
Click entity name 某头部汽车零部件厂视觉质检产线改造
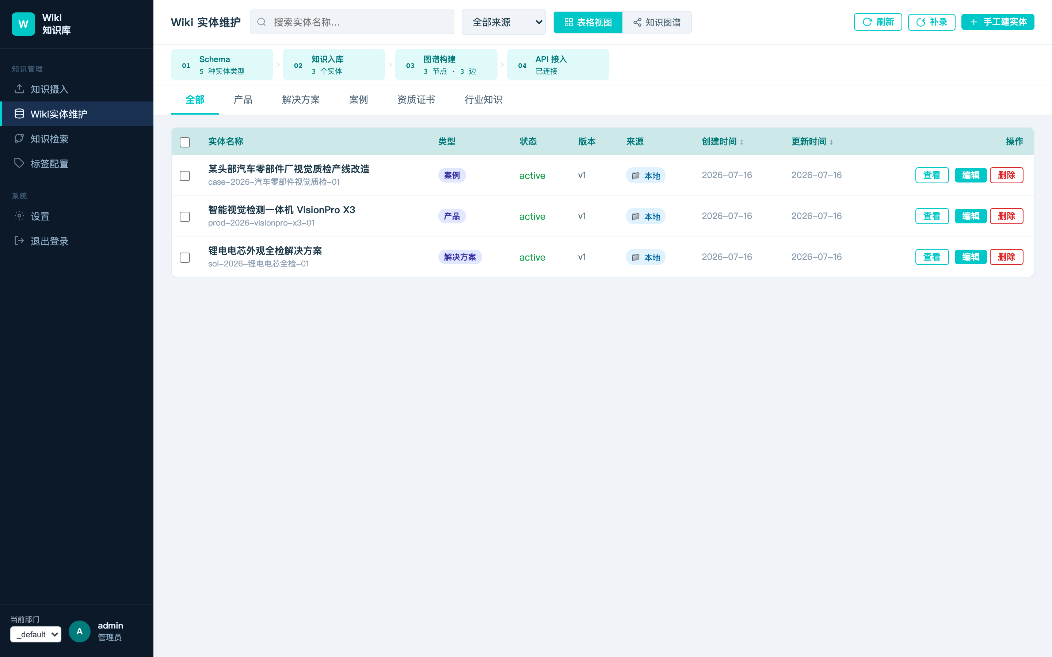click(x=289, y=169)
